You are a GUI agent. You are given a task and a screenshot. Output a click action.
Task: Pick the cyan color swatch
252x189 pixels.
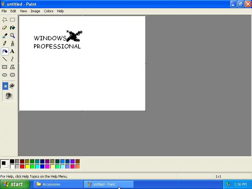[37, 166]
